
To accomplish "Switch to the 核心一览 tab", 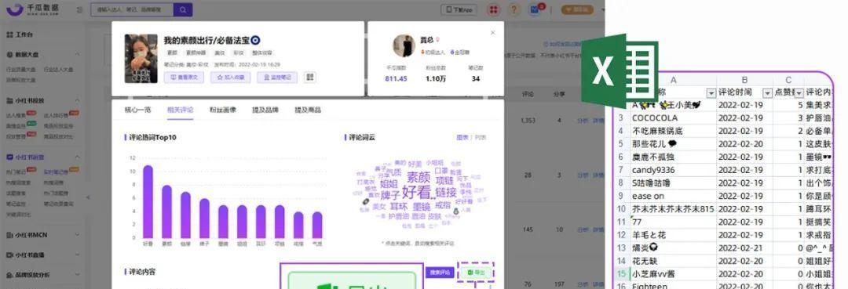I will point(138,110).
